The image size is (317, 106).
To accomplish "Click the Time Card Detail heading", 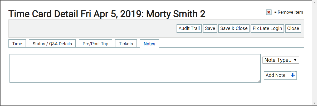I will [x=107, y=14].
